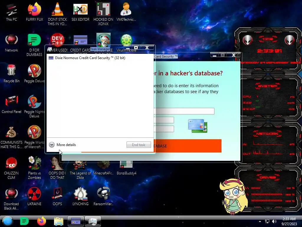Click the orange DATABASE button in Card Security
This screenshot has width=302, height=227.
click(188, 146)
